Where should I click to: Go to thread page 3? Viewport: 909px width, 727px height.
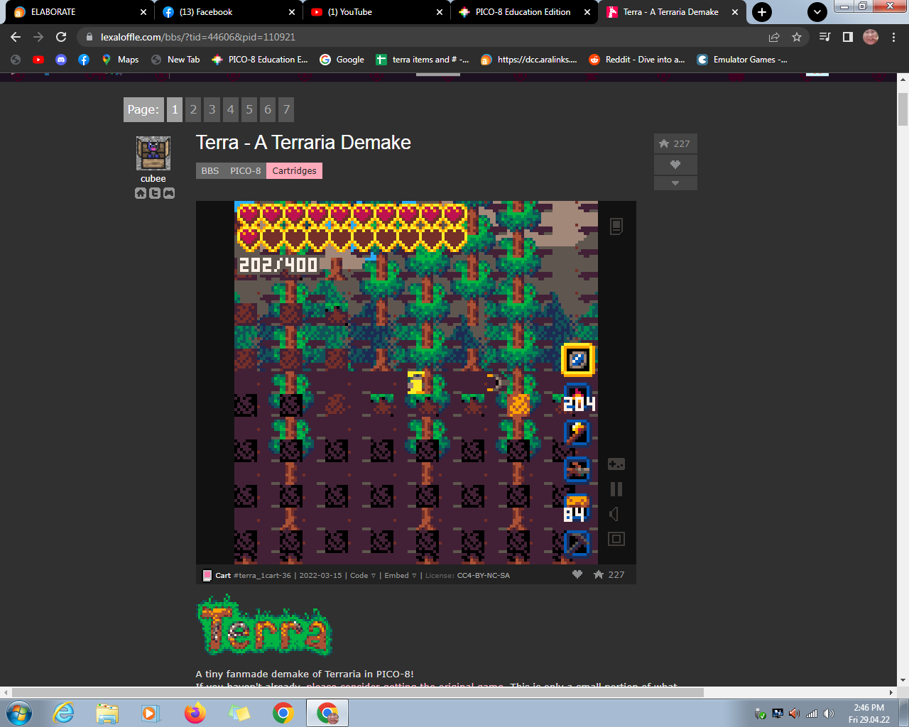[212, 109]
